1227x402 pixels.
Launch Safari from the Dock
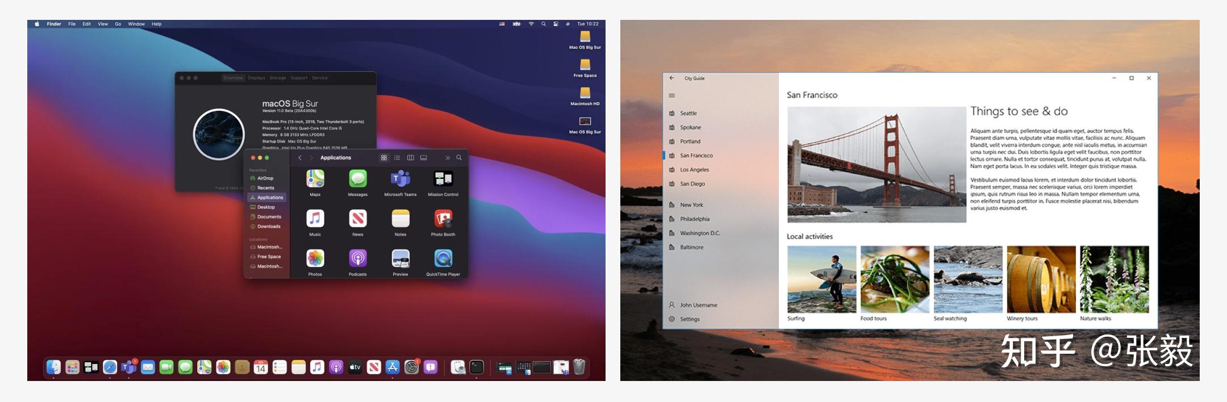coord(110,367)
